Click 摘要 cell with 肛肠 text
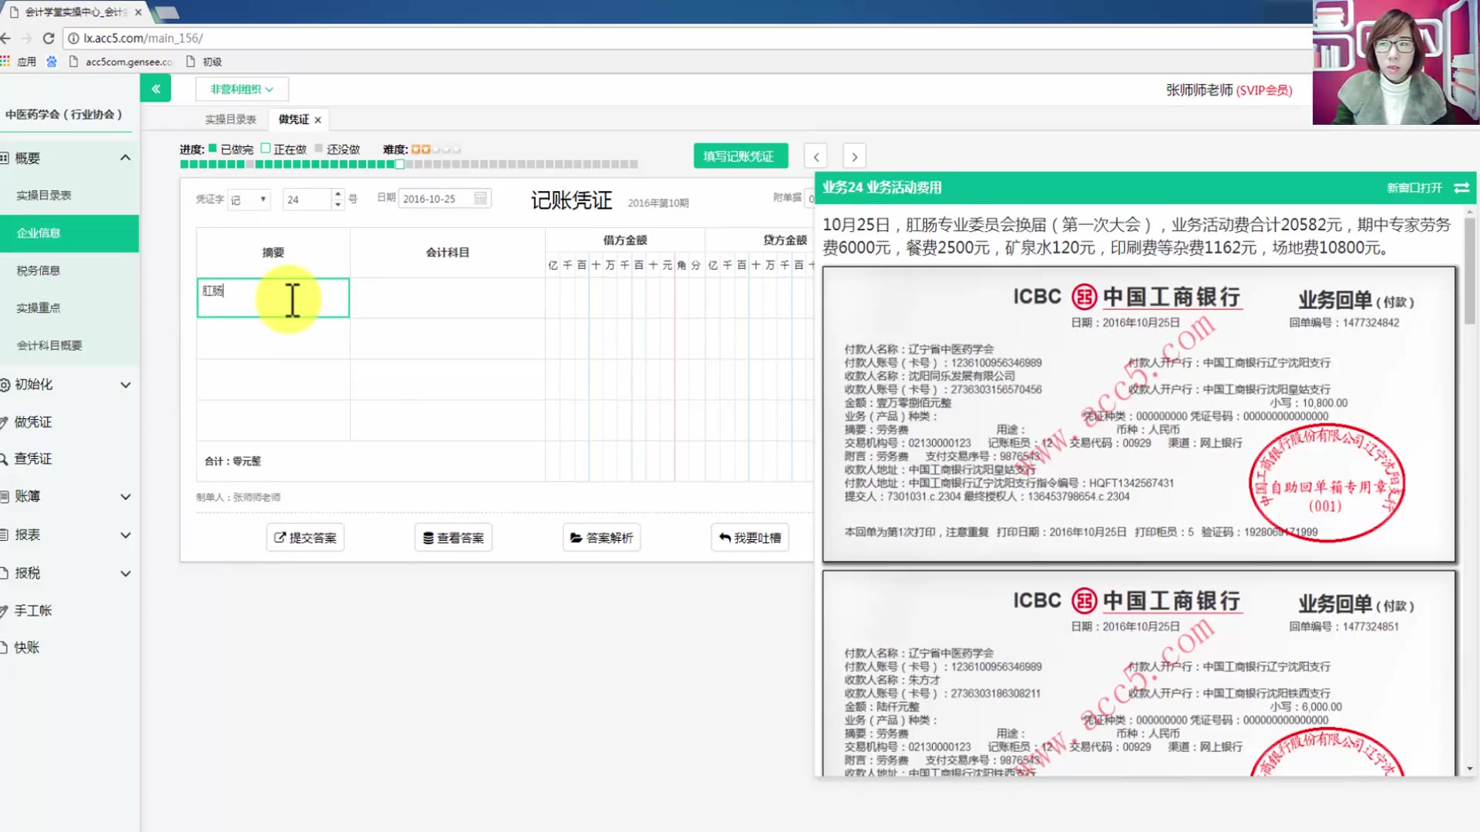Image resolution: width=1480 pixels, height=832 pixels. (273, 298)
